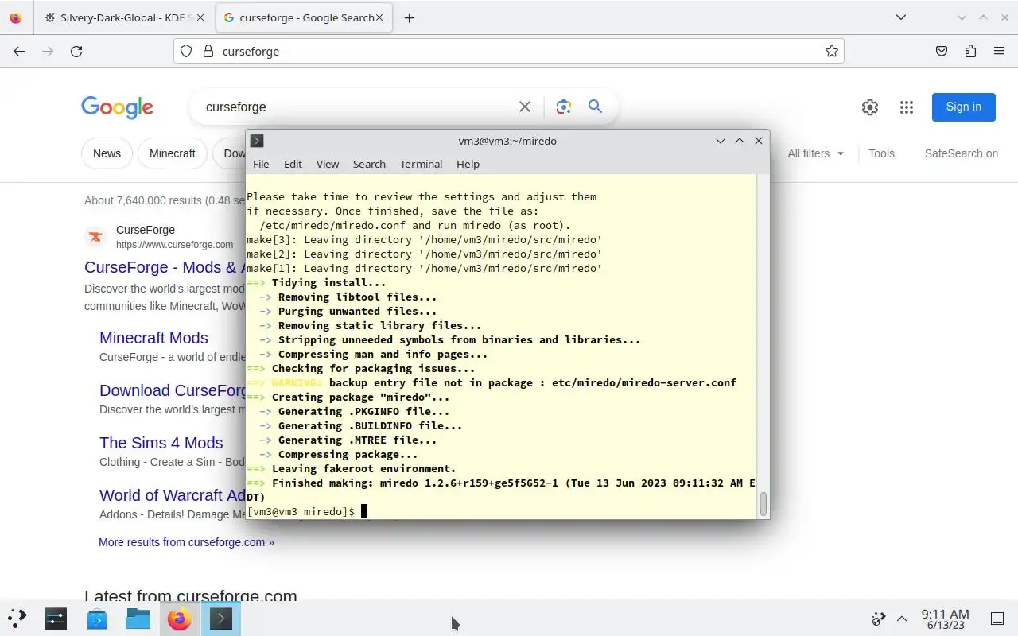
Task: Open the Firefox extensions puzzle icon
Action: click(970, 51)
